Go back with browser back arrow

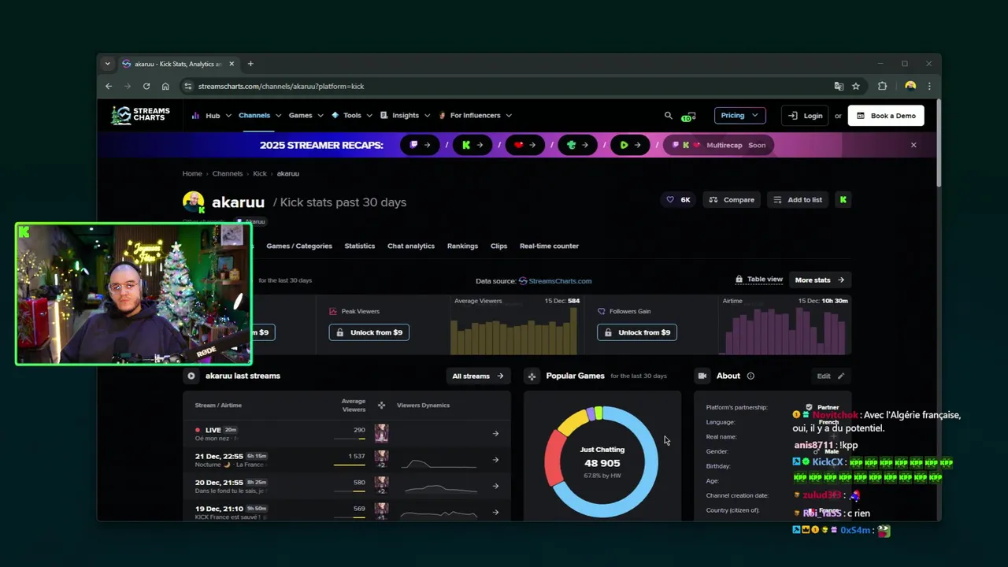point(109,86)
